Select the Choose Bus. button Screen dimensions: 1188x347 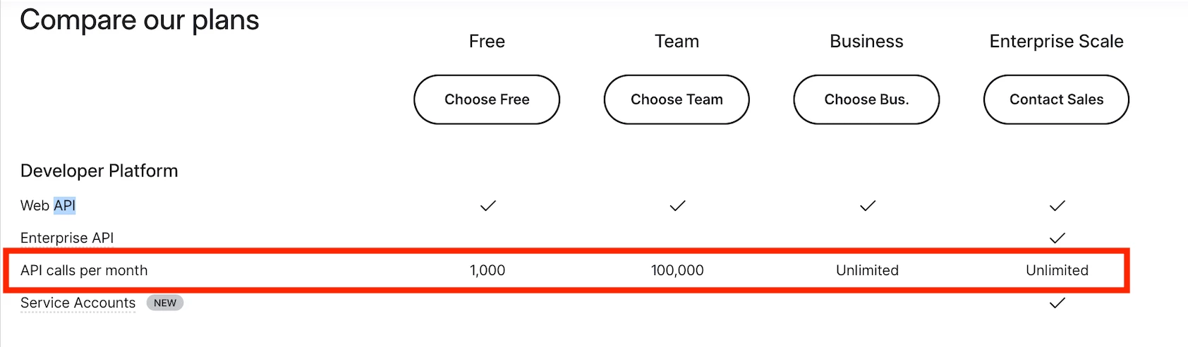(x=866, y=99)
